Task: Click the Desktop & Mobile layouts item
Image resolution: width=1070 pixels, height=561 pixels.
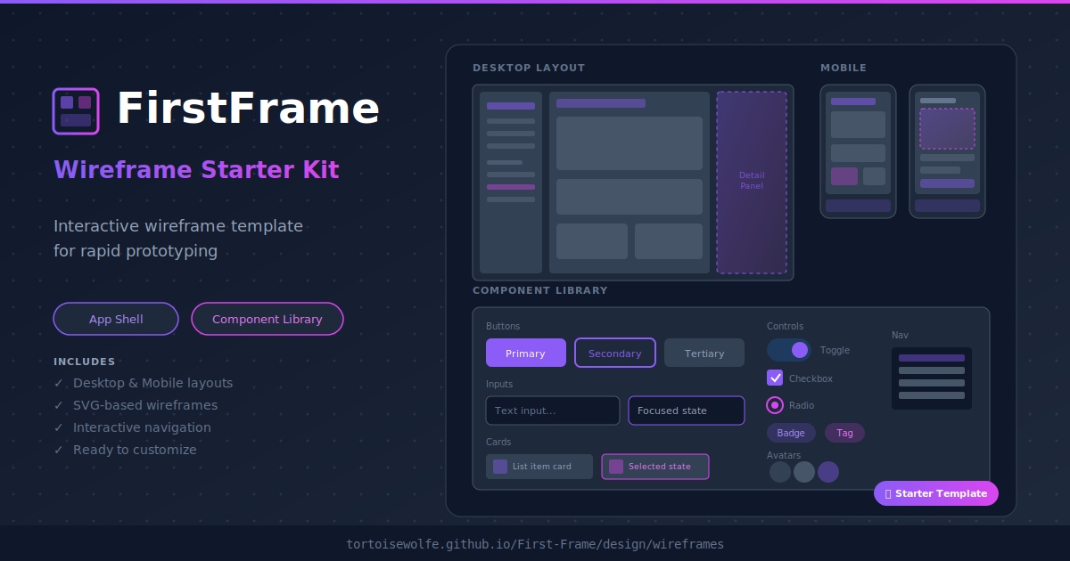Action: click(152, 383)
